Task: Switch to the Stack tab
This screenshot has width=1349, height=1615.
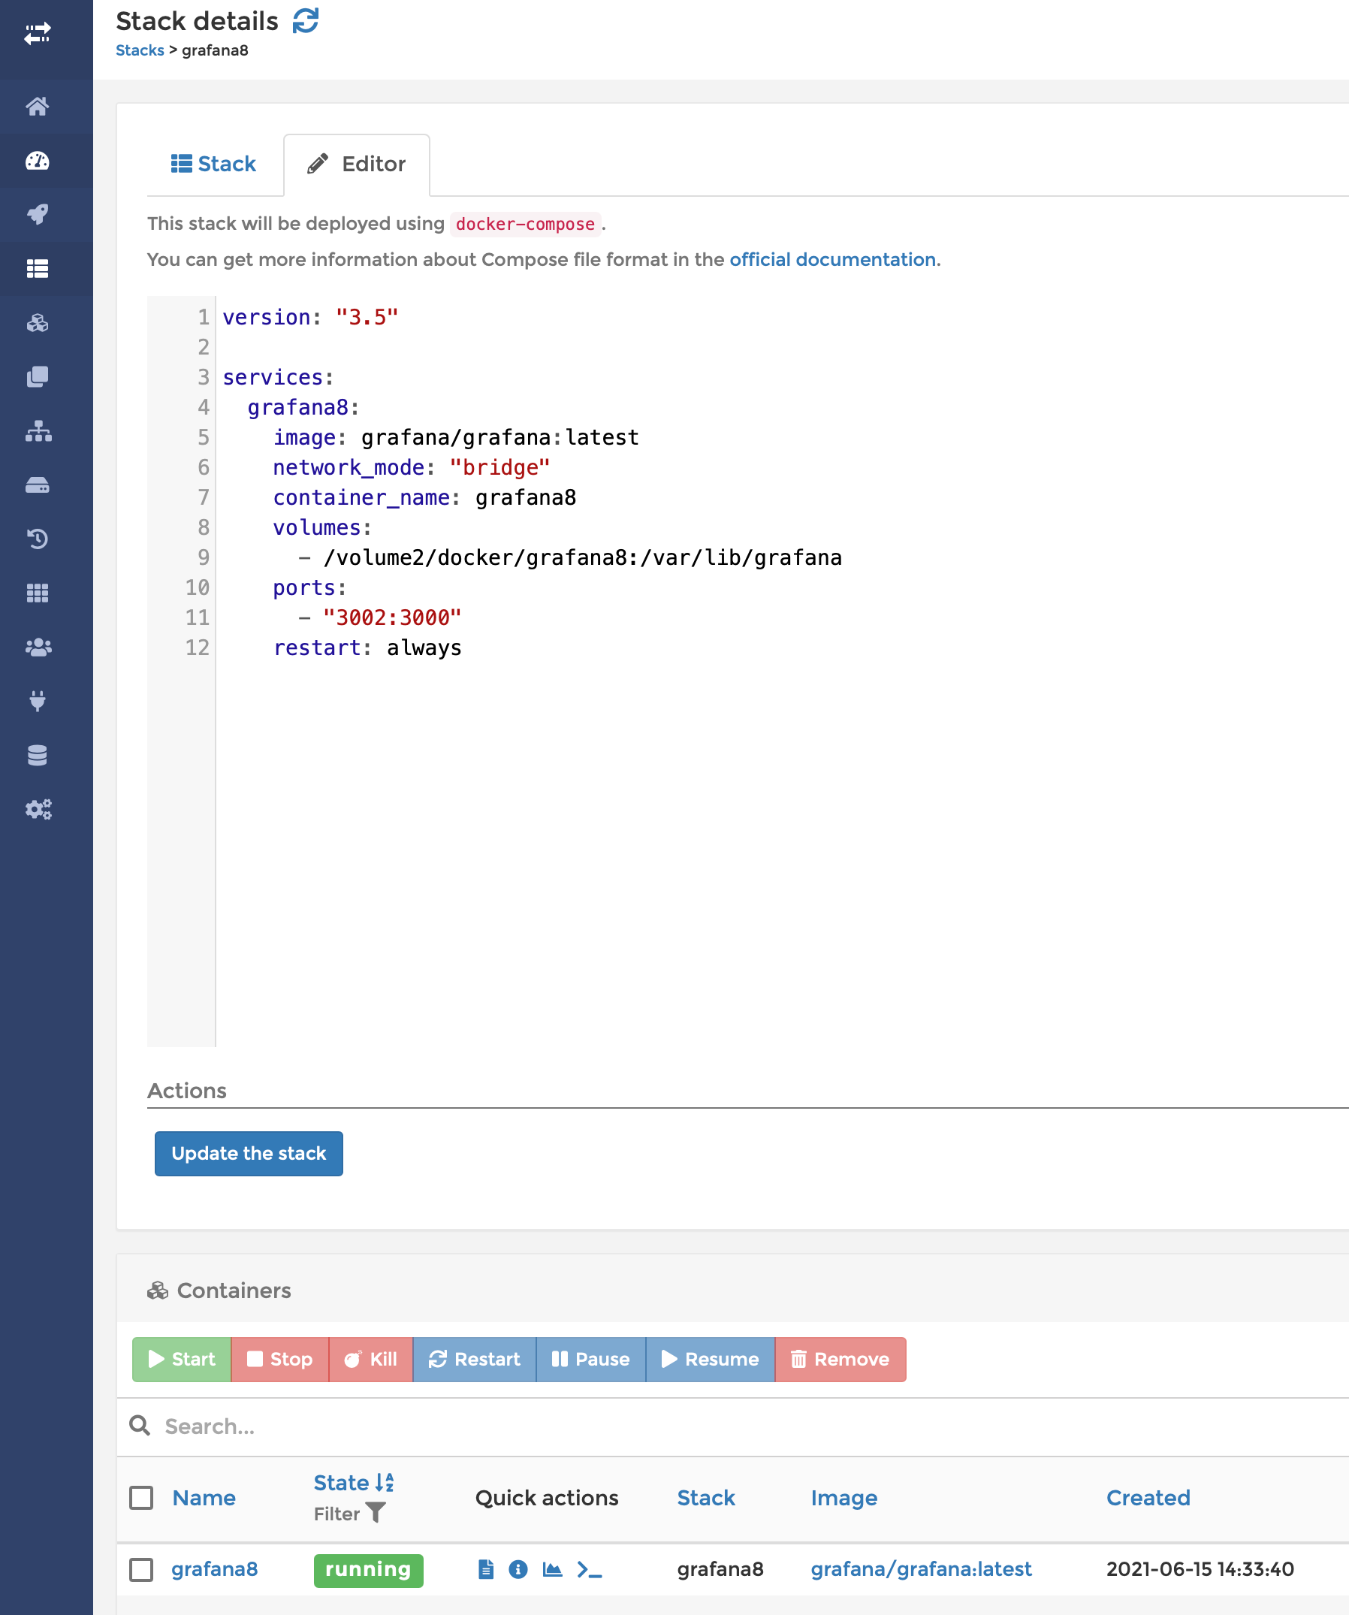Action: coord(213,164)
